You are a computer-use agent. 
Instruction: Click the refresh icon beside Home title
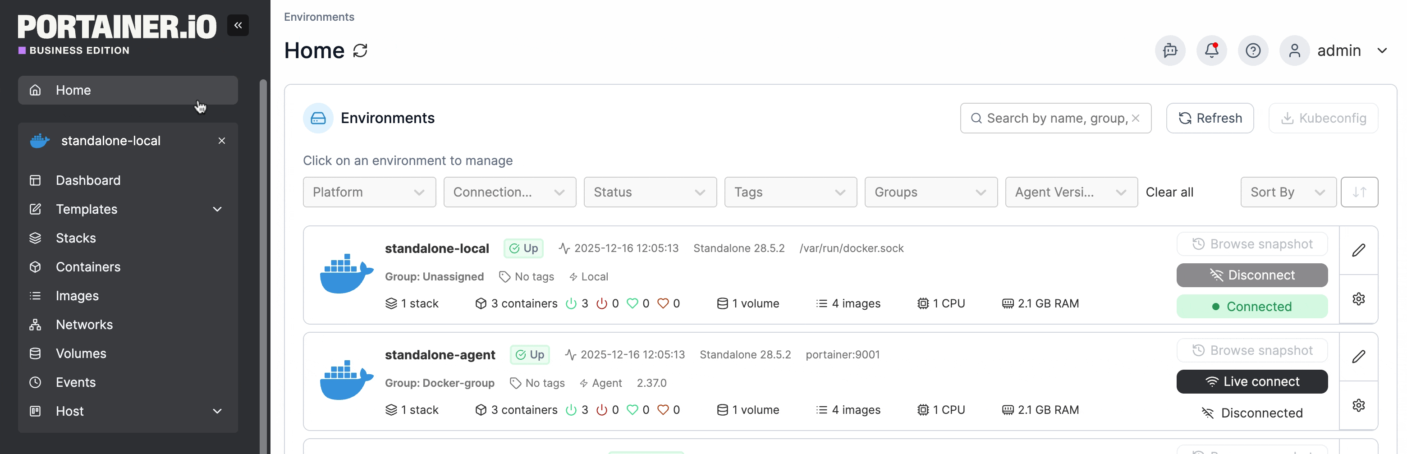coord(361,51)
